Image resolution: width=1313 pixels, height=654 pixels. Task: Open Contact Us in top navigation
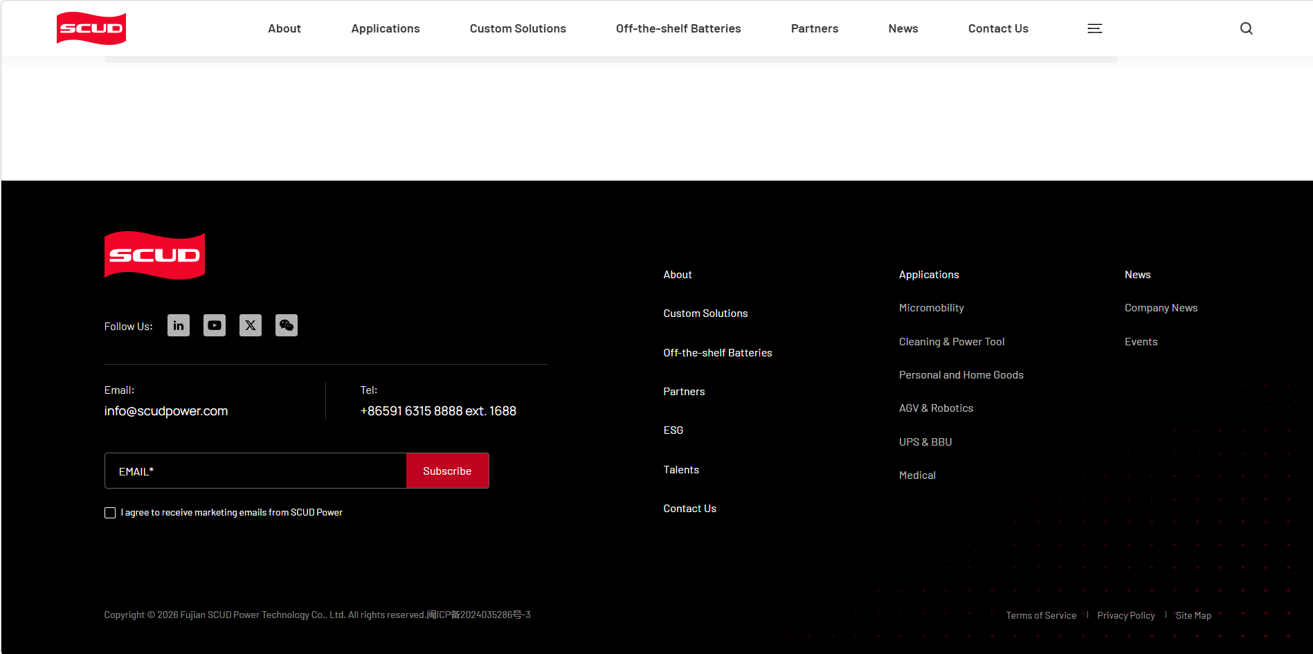pos(998,28)
